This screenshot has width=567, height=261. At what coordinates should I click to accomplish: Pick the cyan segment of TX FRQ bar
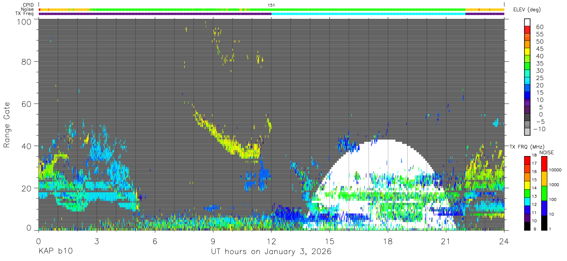point(527,202)
